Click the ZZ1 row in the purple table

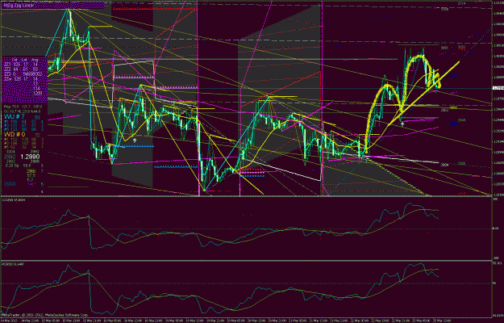coord(21,65)
